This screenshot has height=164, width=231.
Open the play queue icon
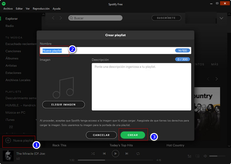190,156
